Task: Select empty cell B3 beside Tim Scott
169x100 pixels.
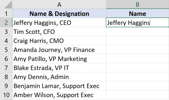Action: [x=137, y=32]
